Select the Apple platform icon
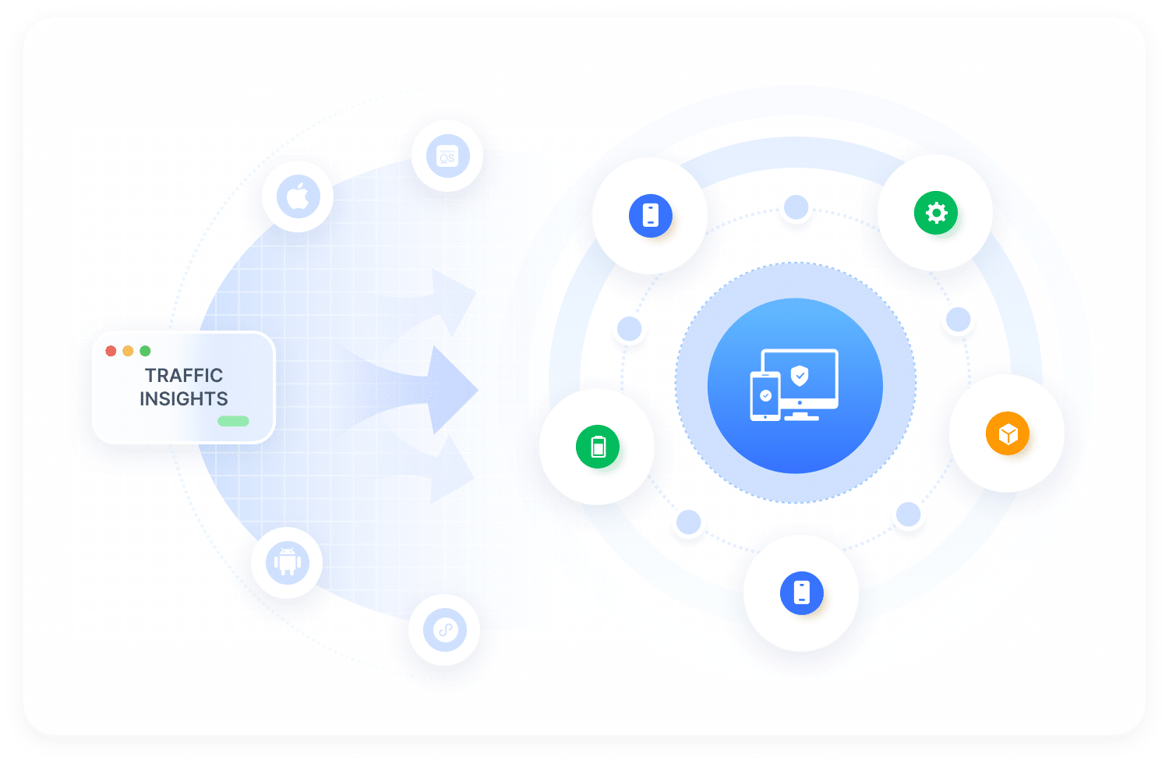The image size is (1169, 764). click(298, 196)
